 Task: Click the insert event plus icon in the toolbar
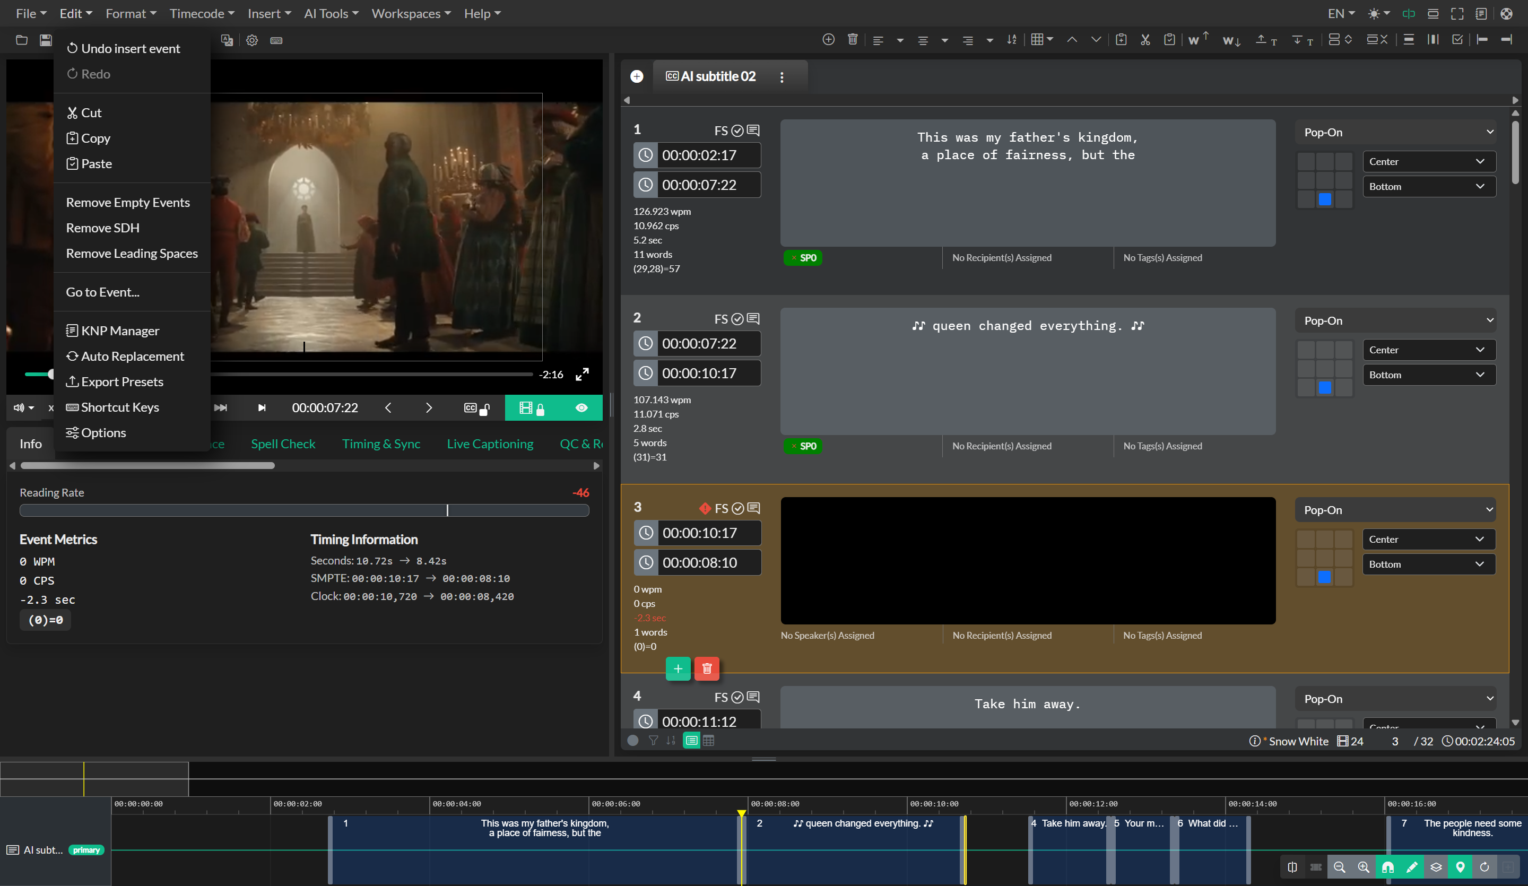(828, 39)
